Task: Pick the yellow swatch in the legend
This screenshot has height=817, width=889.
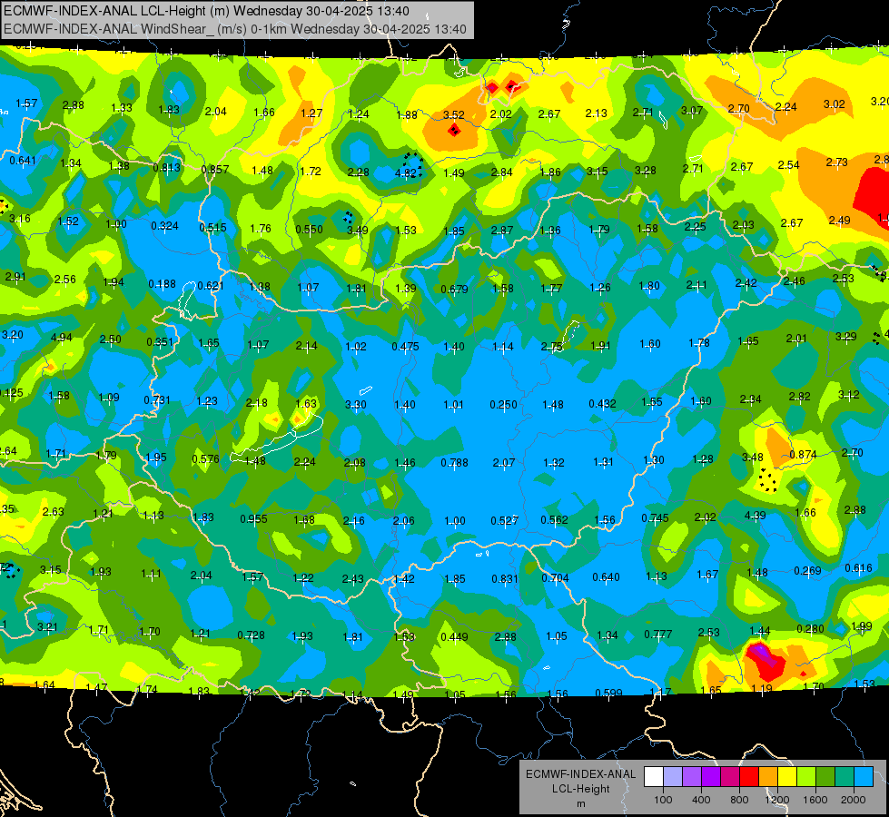Action: point(787,777)
